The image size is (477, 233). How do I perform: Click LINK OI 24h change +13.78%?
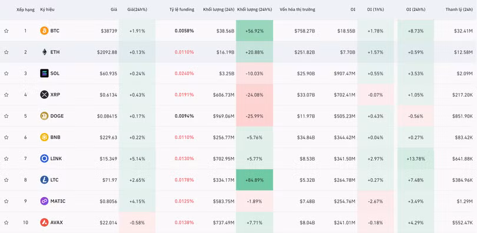tap(416, 158)
